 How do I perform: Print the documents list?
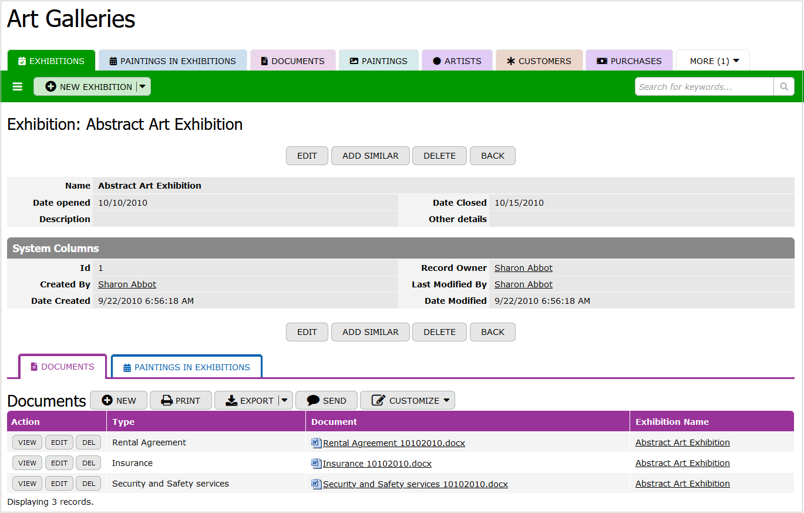coord(181,401)
